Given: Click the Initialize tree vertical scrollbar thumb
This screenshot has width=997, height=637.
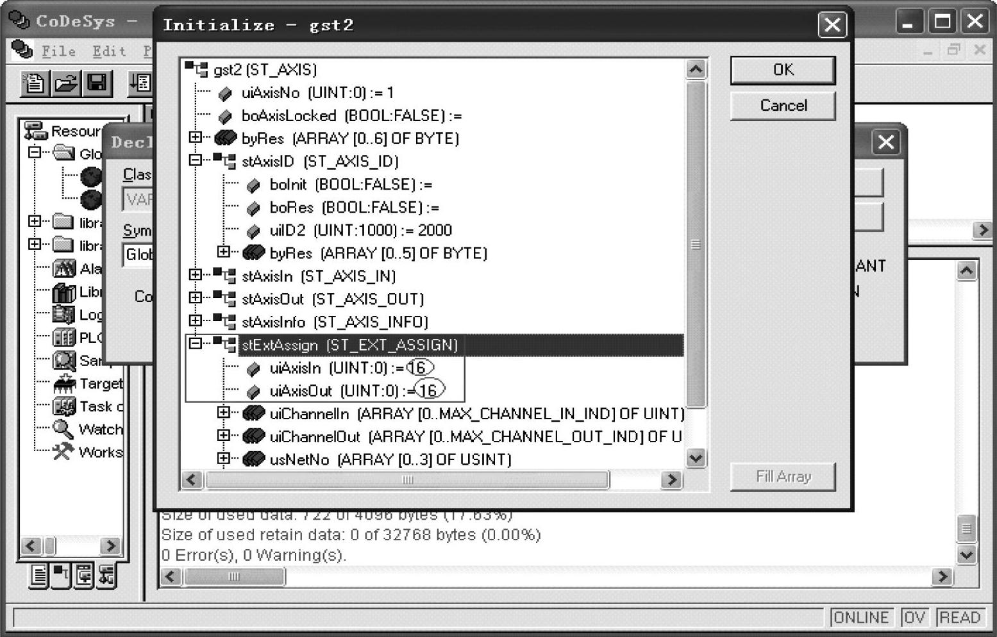Looking at the screenshot, I should pyautogui.click(x=696, y=244).
